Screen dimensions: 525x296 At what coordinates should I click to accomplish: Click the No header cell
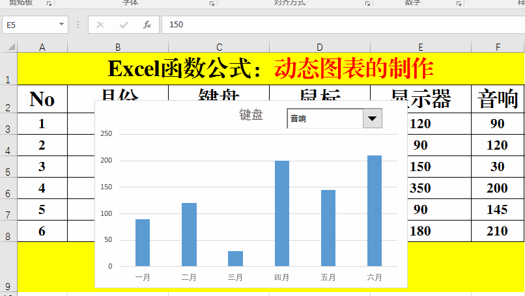[42, 99]
